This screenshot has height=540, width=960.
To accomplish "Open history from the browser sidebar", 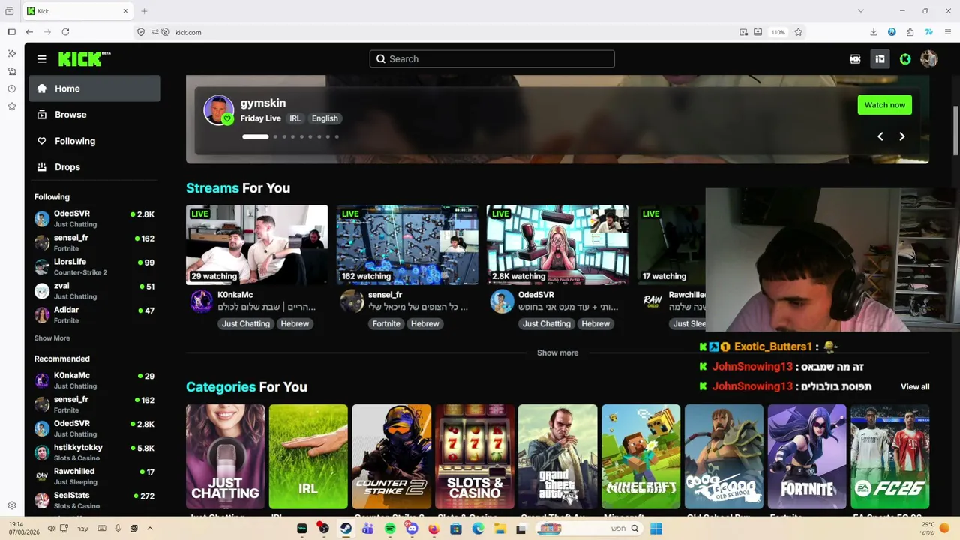I will point(12,88).
